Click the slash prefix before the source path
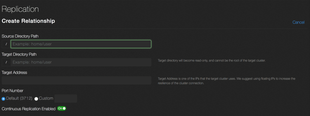 tap(6, 44)
